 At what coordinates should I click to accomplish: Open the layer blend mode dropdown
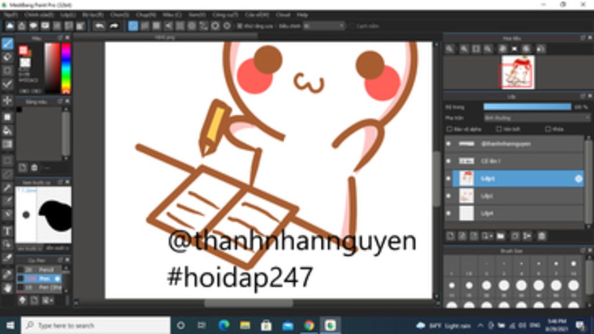pyautogui.click(x=537, y=118)
